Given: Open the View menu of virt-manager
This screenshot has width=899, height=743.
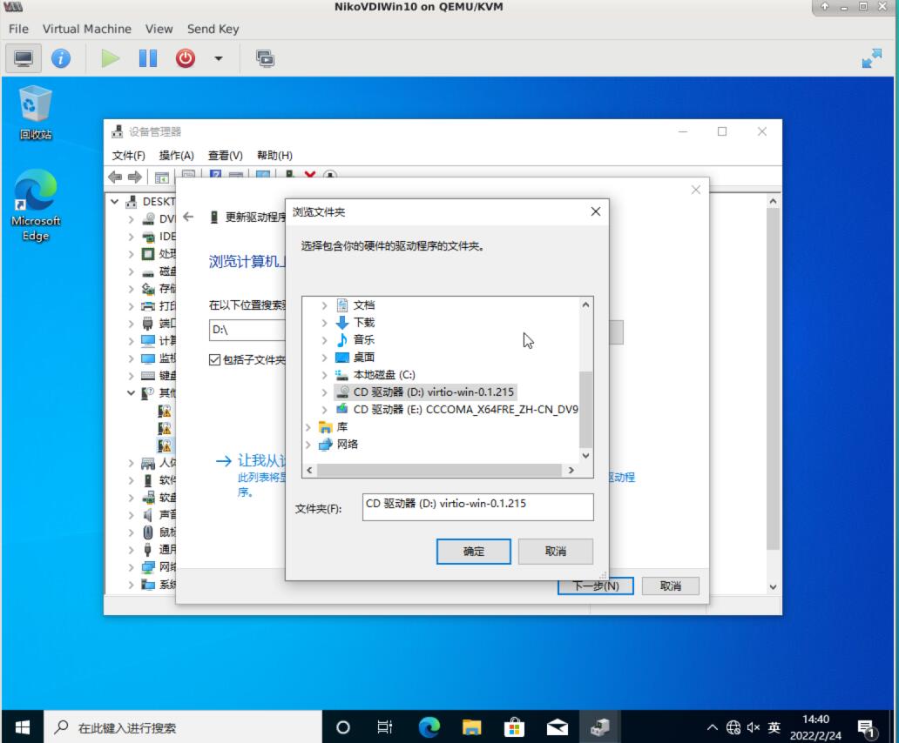Looking at the screenshot, I should tap(159, 29).
